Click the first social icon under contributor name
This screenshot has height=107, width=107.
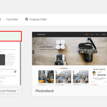[x=98, y=75]
